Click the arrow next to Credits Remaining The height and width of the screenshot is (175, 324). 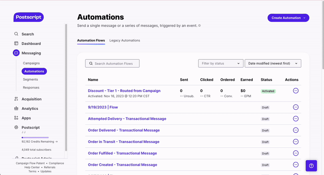(x=56, y=141)
